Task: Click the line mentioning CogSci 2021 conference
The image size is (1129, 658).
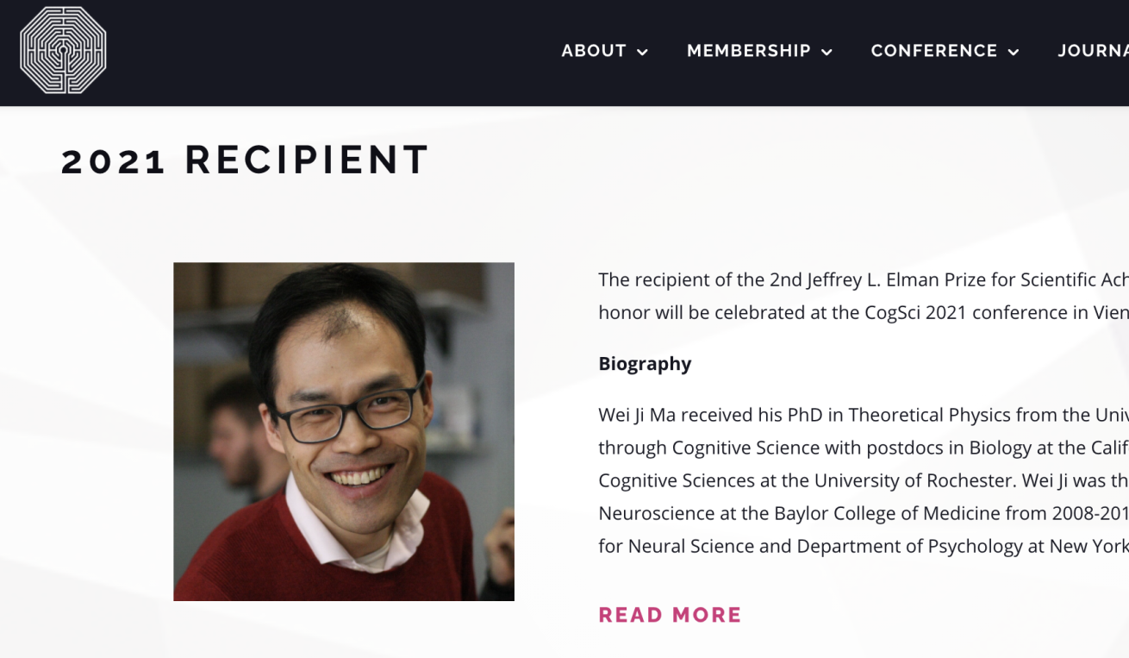Action: click(x=863, y=312)
